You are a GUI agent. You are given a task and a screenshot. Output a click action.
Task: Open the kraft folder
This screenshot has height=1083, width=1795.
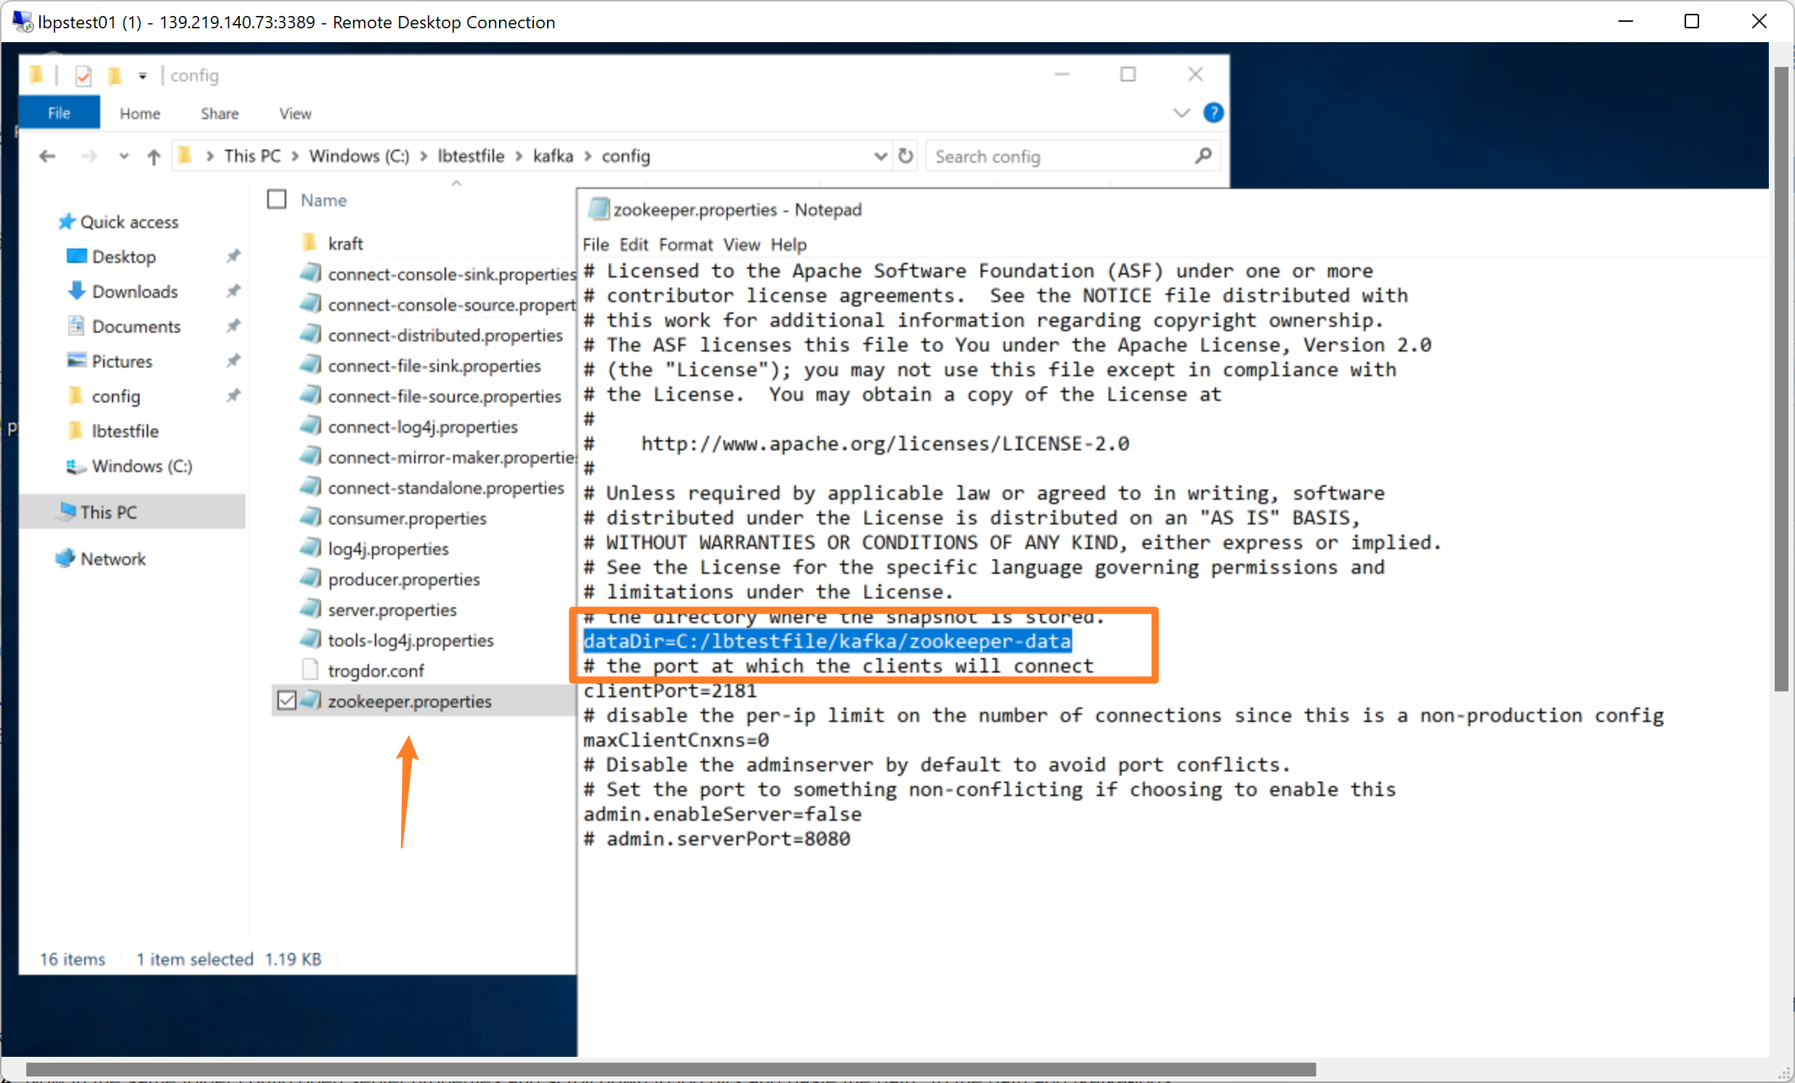344,243
